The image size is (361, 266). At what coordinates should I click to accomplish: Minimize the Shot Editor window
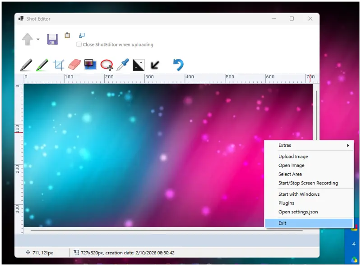coord(273,18)
